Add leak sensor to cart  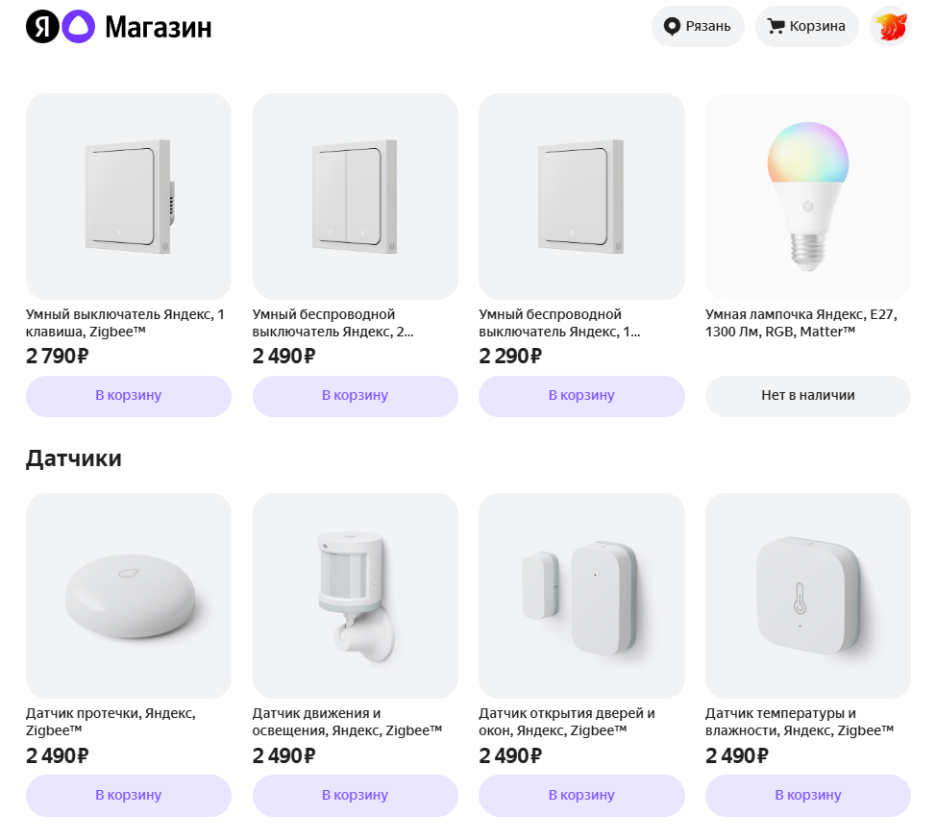click(x=129, y=796)
